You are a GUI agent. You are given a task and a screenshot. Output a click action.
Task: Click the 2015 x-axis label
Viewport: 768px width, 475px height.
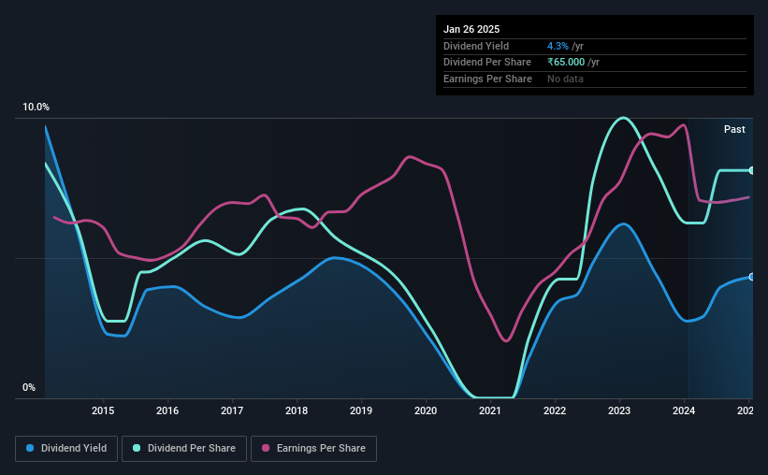coord(103,410)
